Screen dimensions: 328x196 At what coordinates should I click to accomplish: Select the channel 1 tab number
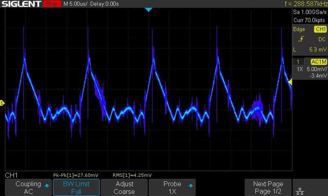(298, 62)
